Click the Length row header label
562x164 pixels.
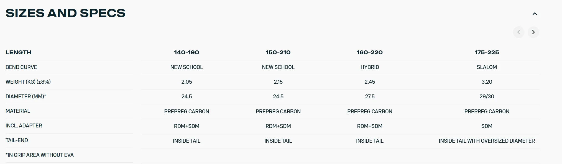click(x=18, y=52)
